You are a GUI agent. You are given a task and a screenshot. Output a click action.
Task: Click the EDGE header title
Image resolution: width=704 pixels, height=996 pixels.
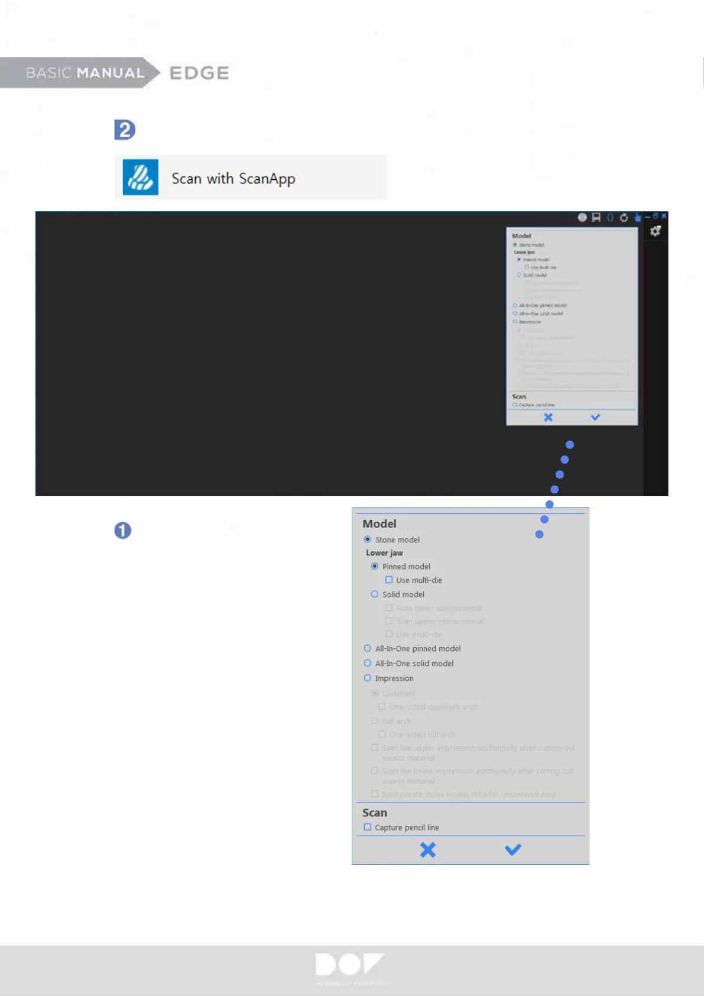(x=199, y=73)
